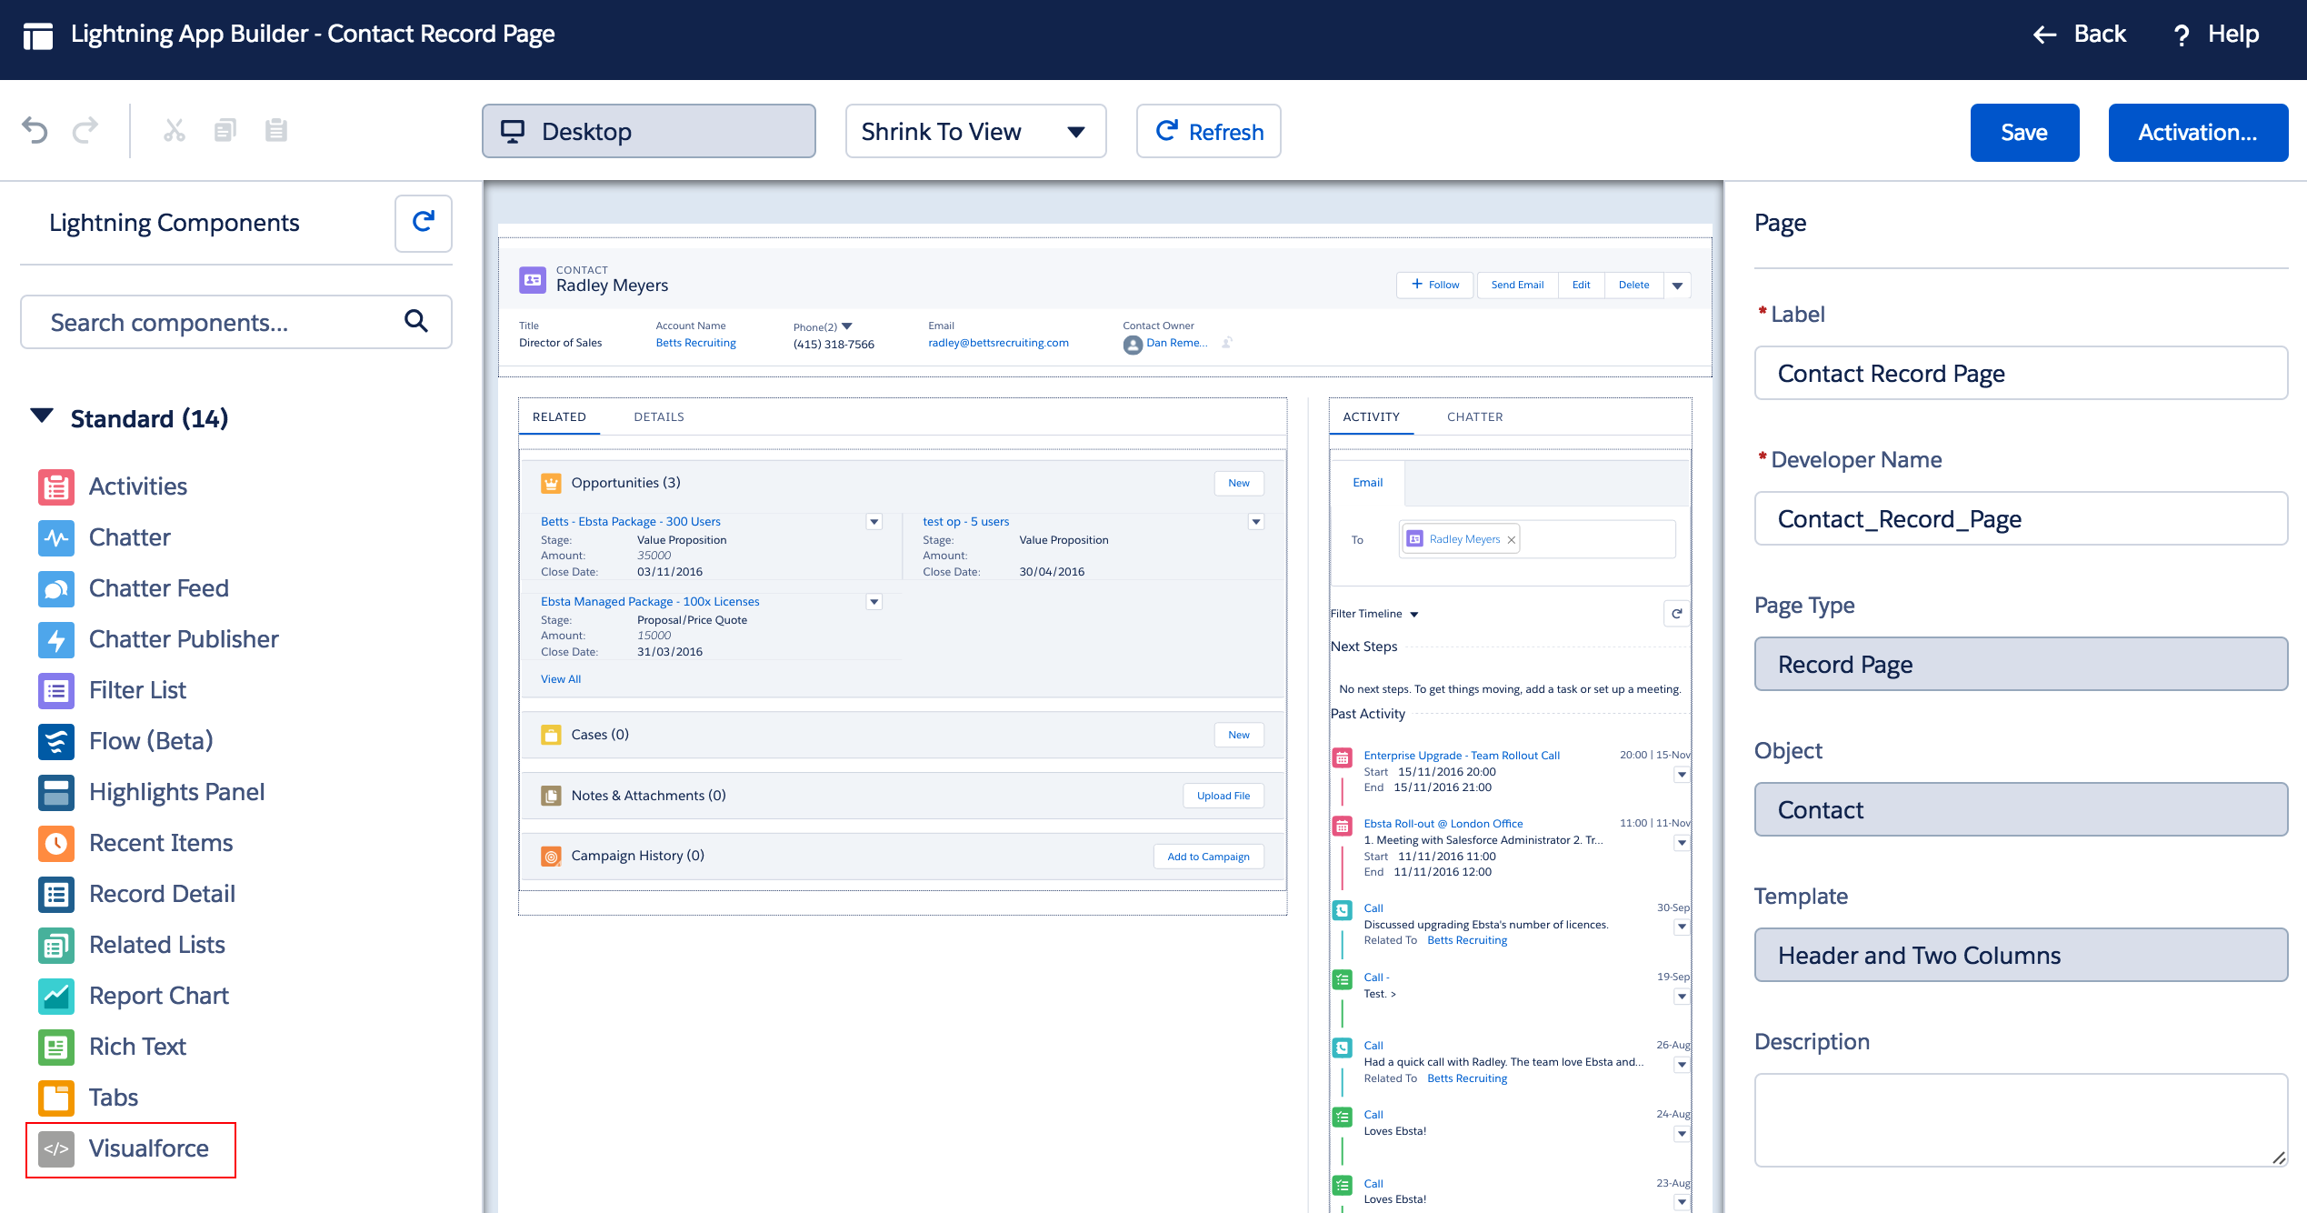The image size is (2307, 1213).
Task: Click the paste clipboard icon
Action: click(x=275, y=131)
